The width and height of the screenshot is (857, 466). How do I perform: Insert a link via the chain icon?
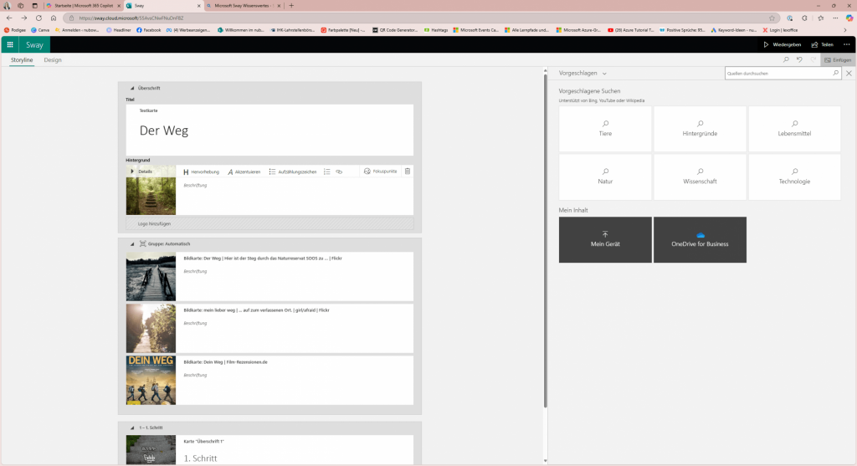tap(339, 172)
